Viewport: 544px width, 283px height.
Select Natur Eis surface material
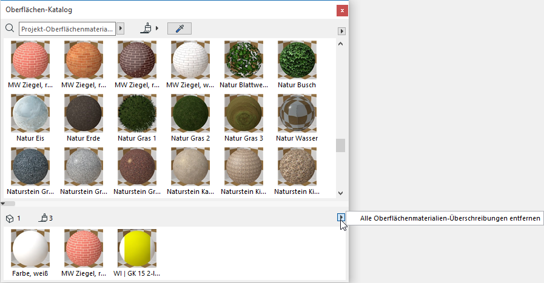30,113
